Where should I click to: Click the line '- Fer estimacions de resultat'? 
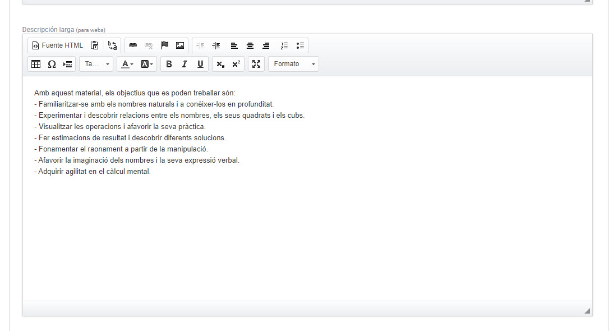(x=130, y=137)
